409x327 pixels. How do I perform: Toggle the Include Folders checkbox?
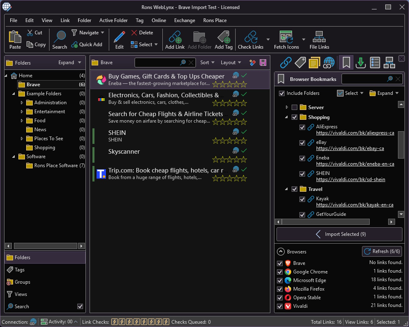[282, 93]
